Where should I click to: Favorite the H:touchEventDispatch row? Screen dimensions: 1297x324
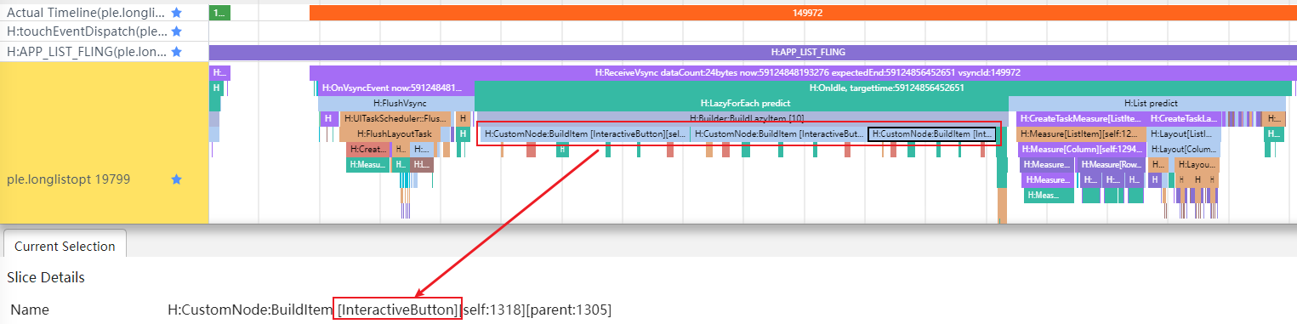pos(176,31)
